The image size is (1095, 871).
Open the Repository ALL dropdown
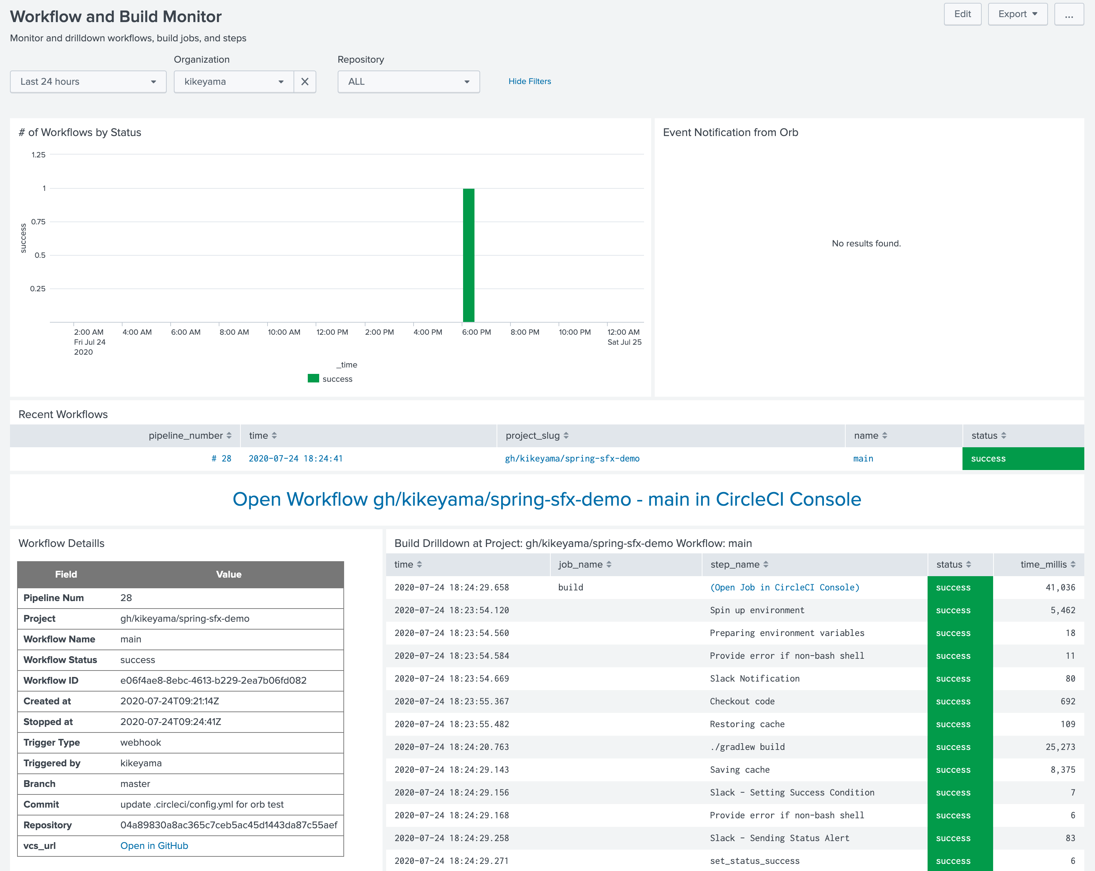(409, 82)
